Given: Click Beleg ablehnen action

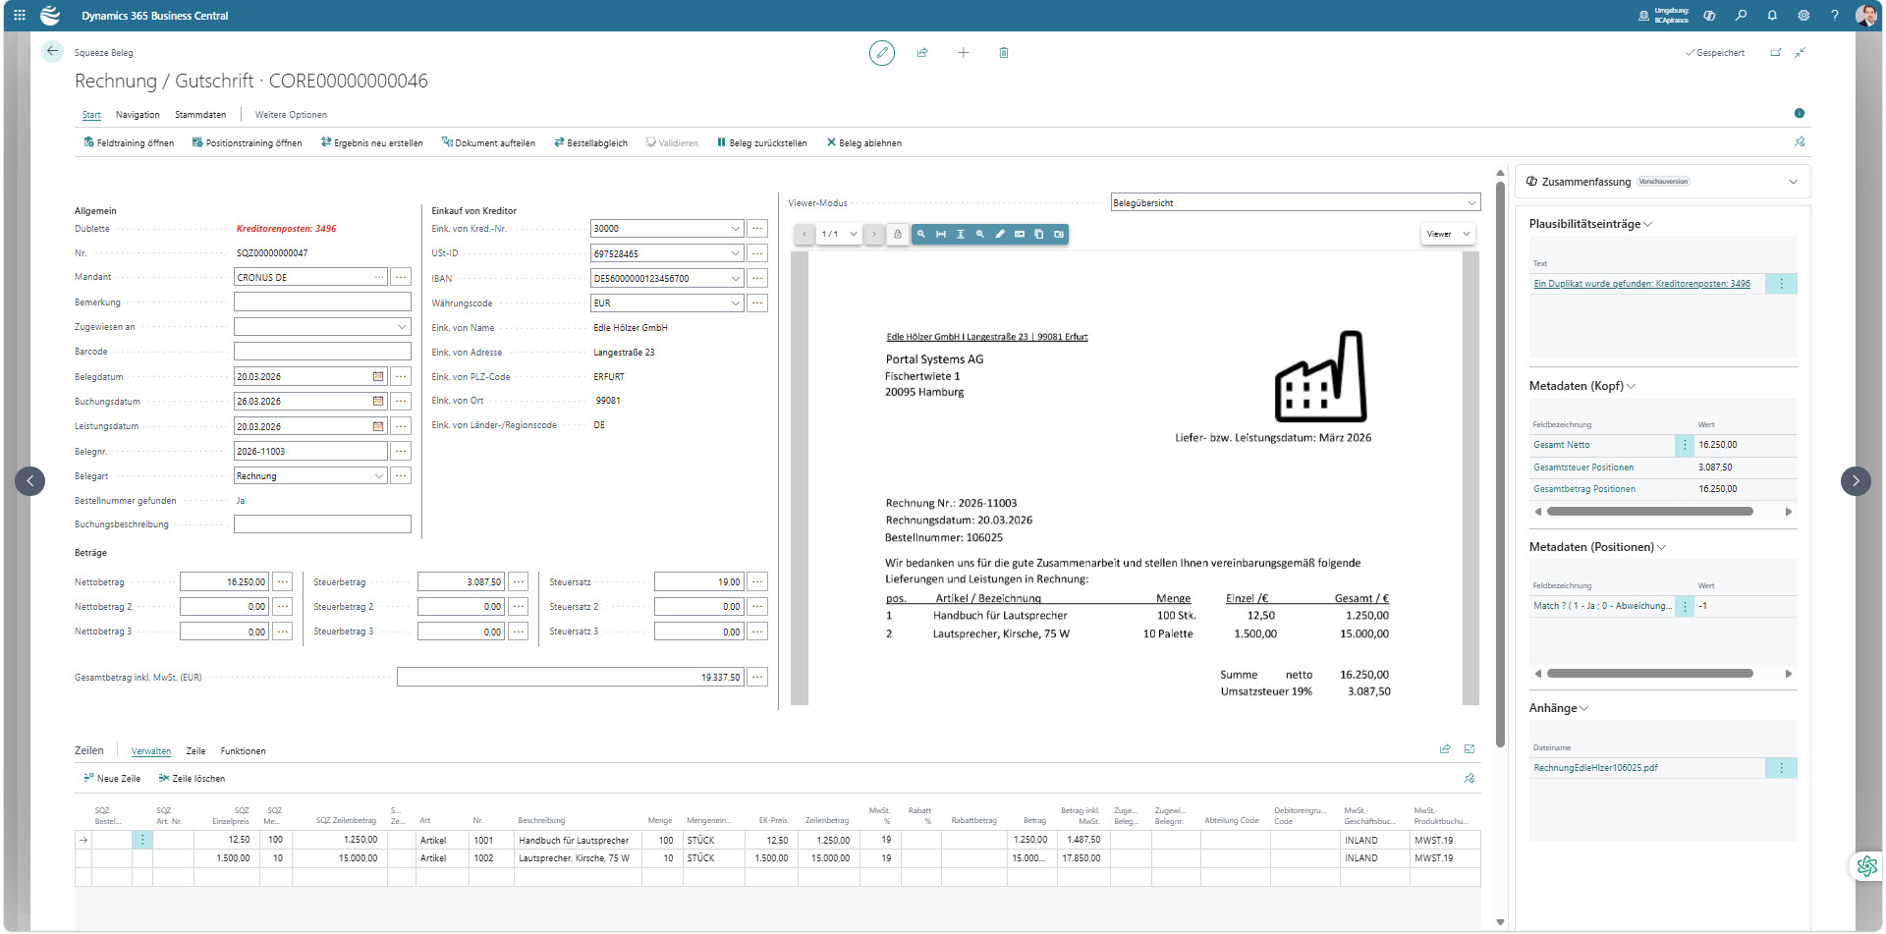Looking at the screenshot, I should tap(863, 142).
